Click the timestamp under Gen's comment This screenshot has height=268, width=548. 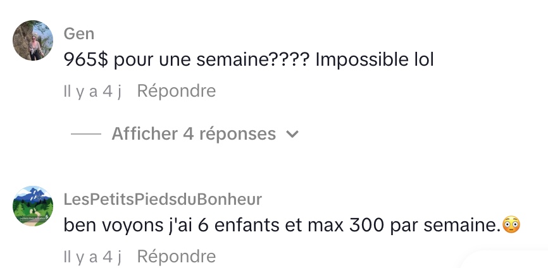[92, 91]
